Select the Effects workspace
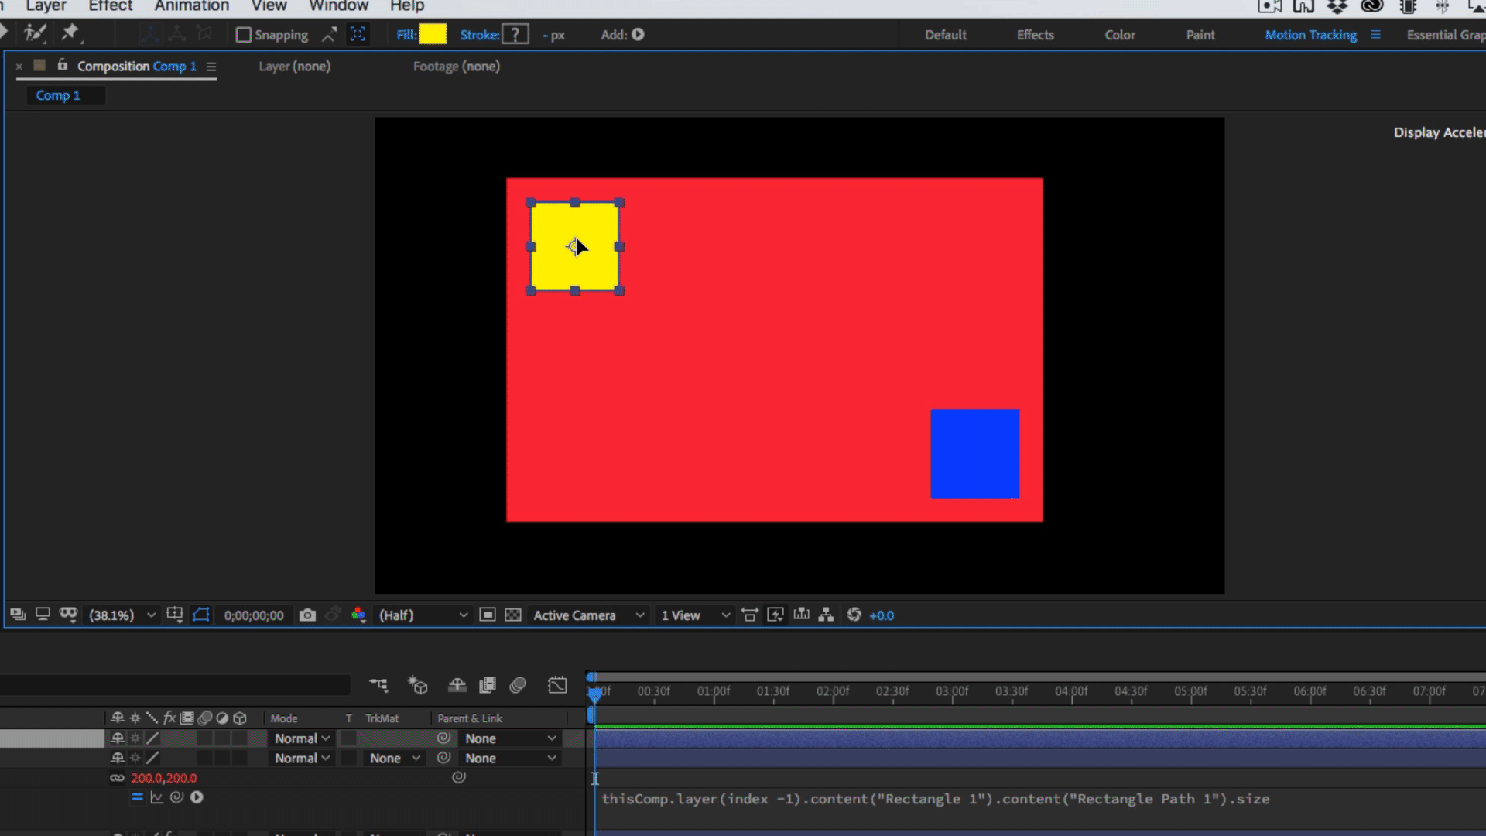 point(1035,35)
